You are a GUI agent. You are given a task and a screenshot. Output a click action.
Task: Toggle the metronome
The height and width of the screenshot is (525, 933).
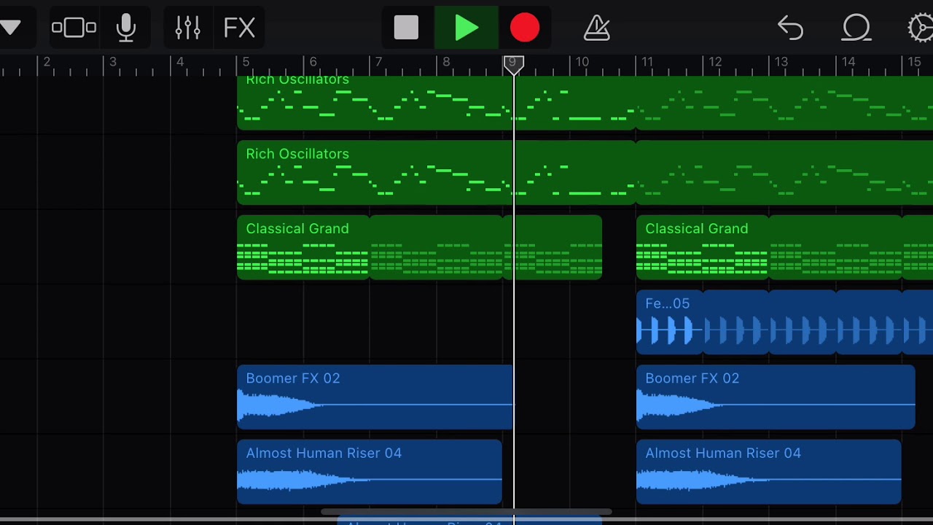pos(596,28)
